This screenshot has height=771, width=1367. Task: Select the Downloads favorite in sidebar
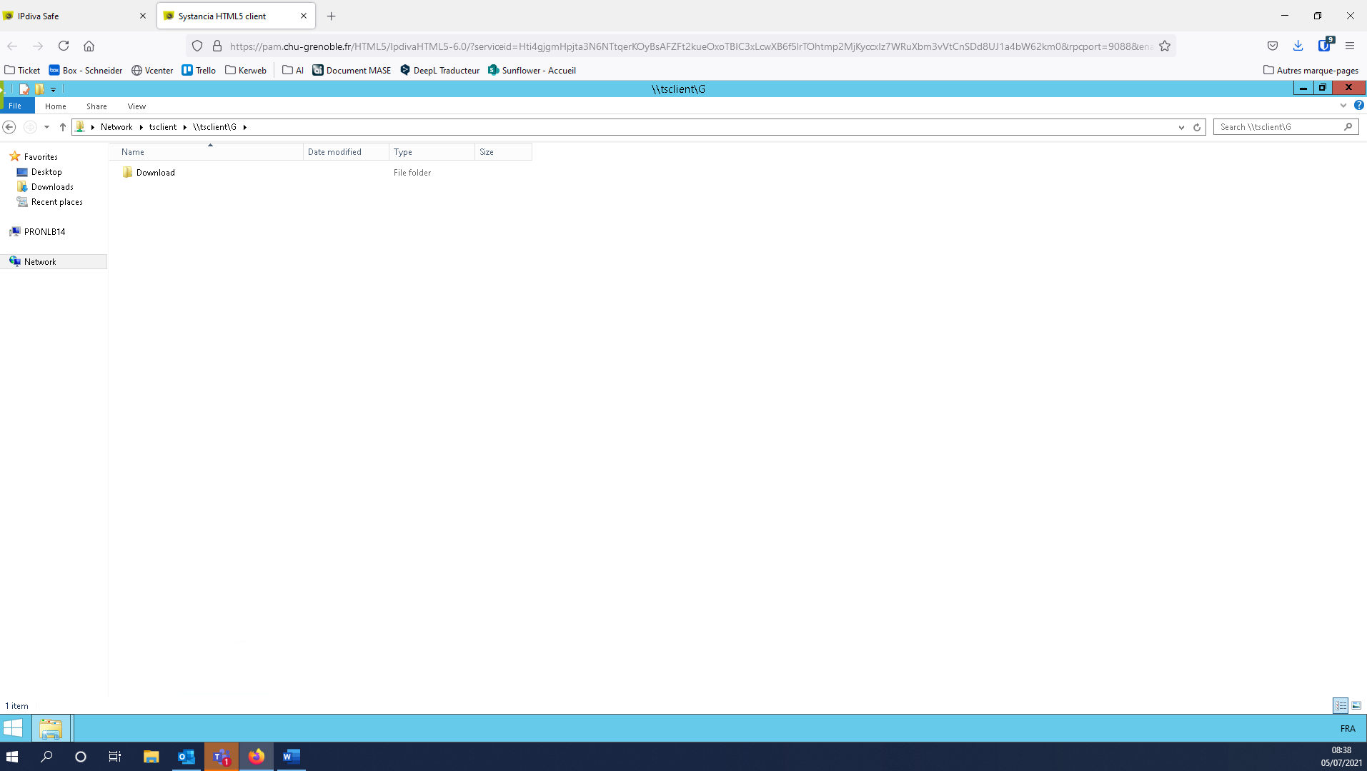click(52, 187)
